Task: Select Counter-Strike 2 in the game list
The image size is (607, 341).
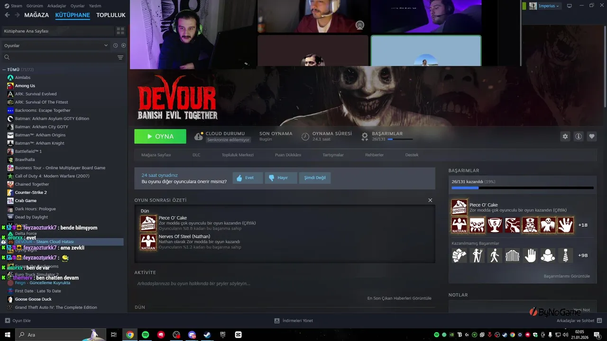Action: 31,192
